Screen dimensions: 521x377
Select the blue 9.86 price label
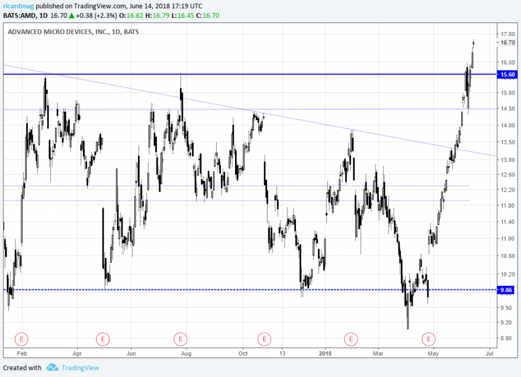(506, 290)
